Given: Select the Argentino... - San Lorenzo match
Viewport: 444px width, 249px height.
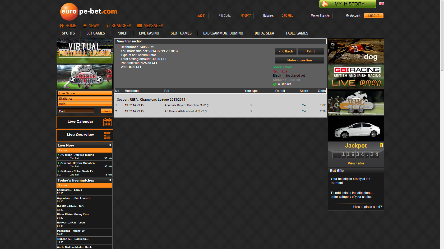Looking at the screenshot, I should tap(85, 200).
